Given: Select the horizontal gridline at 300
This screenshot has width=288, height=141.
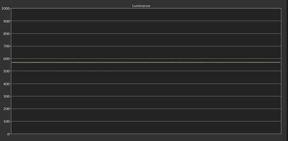Looking at the screenshot, I should (x=146, y=96).
